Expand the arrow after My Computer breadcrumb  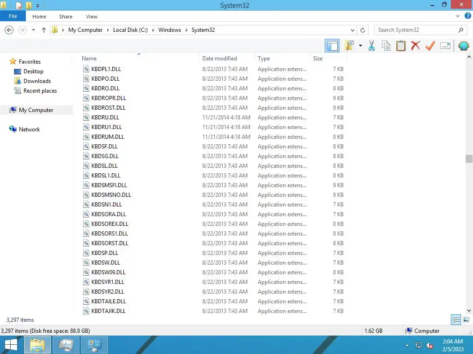(x=108, y=30)
